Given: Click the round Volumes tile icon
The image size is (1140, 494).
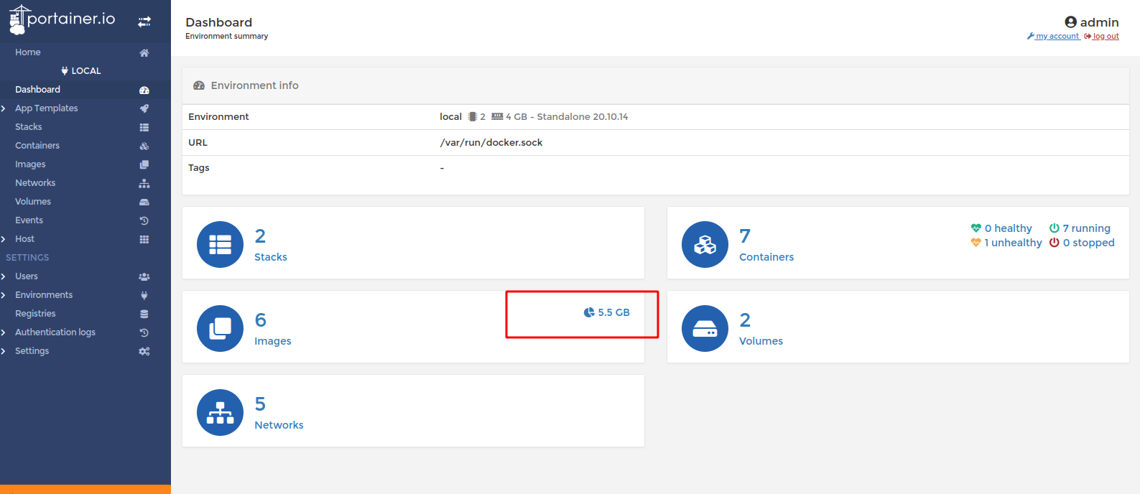Looking at the screenshot, I should 705,328.
